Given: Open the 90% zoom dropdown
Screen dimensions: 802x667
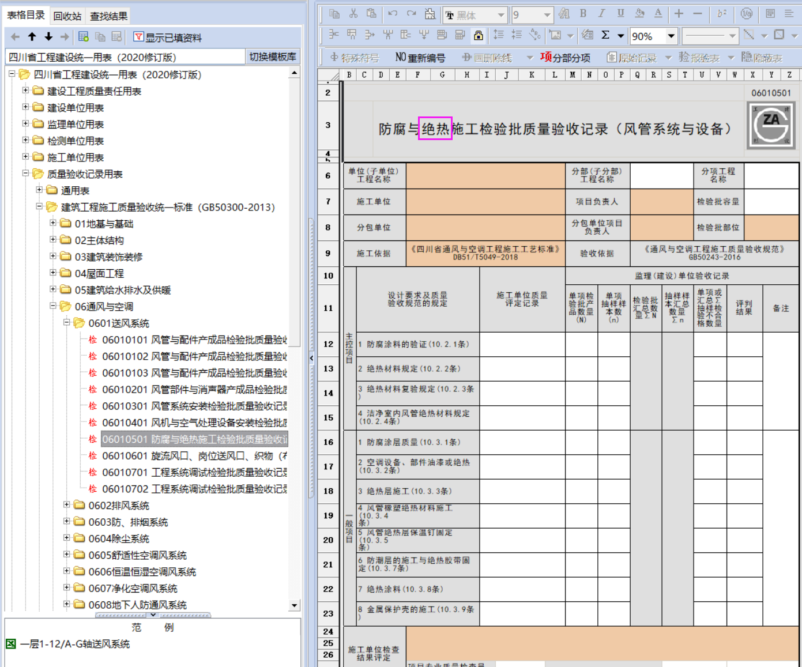Looking at the screenshot, I should click(671, 36).
